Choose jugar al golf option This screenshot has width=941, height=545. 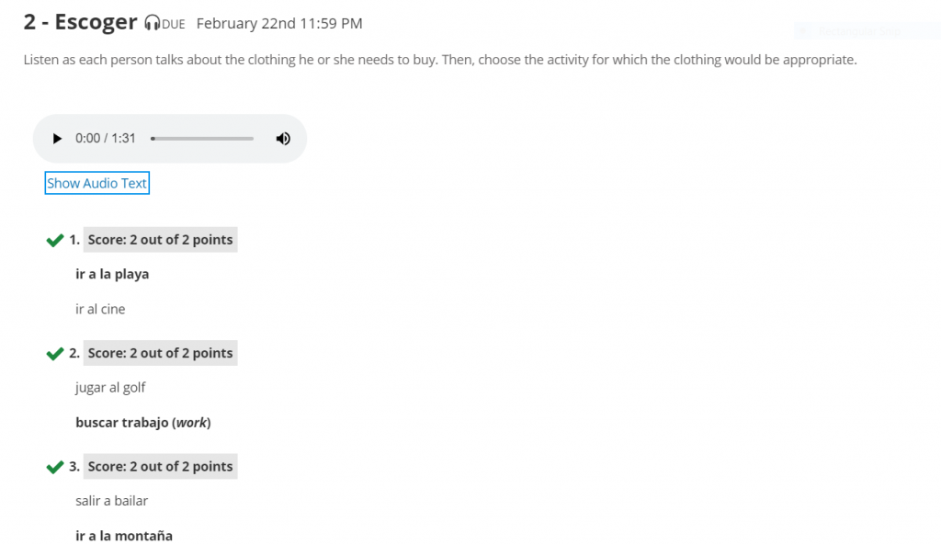[110, 388]
